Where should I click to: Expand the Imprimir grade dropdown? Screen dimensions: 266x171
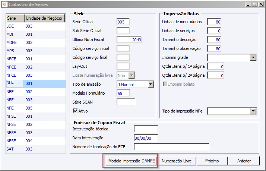[x=253, y=57]
